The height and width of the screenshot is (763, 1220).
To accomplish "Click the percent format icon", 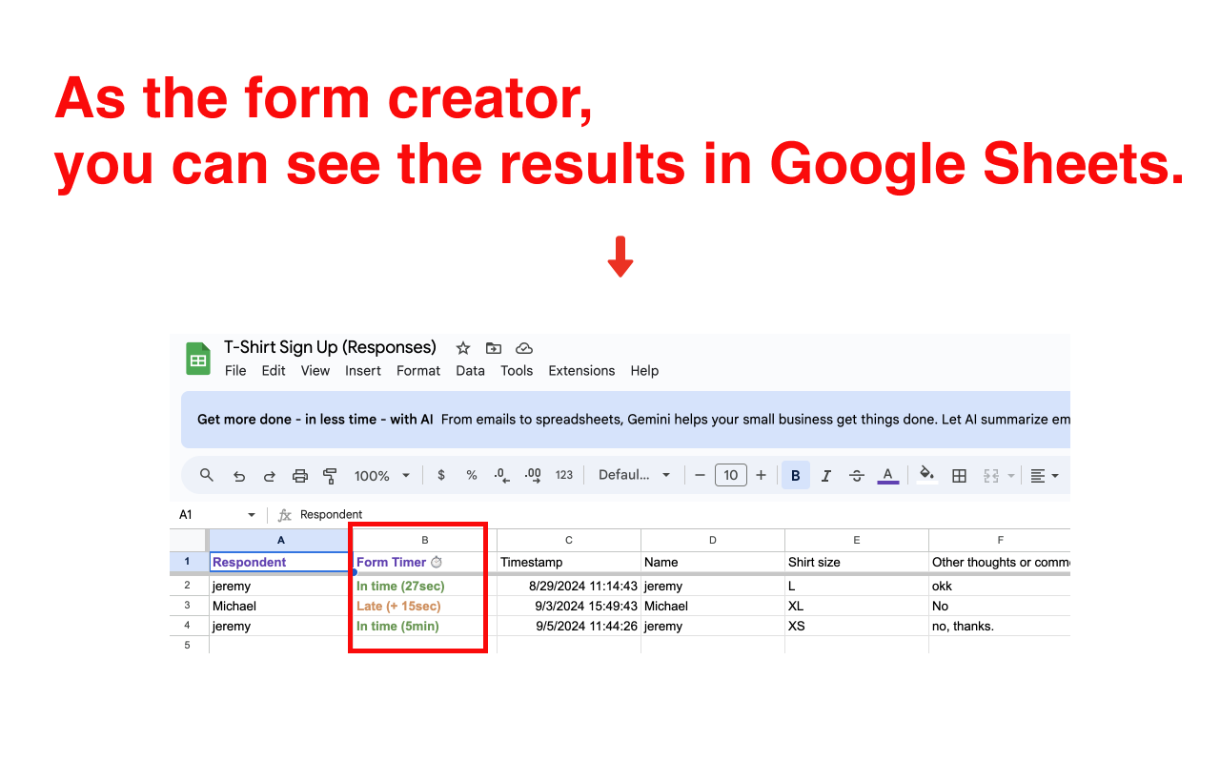I will pyautogui.click(x=471, y=474).
